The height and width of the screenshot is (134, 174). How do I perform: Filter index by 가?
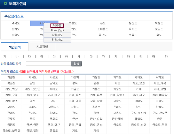click(x=5, y=57)
